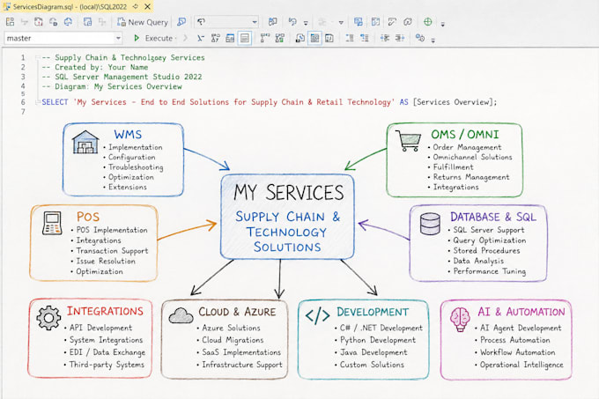Click the blue circular save-all icon
This screenshot has height=399, width=599.
68,22
